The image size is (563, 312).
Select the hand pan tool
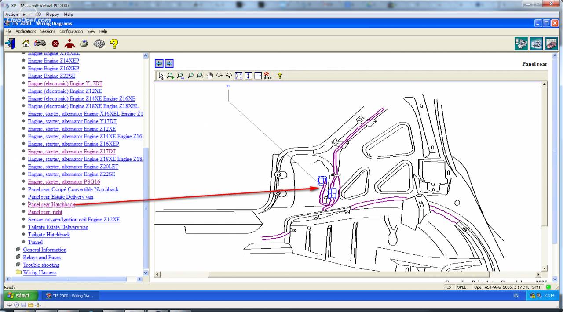(209, 76)
